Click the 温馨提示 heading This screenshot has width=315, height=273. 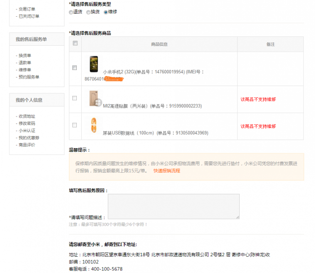[x=80, y=150]
